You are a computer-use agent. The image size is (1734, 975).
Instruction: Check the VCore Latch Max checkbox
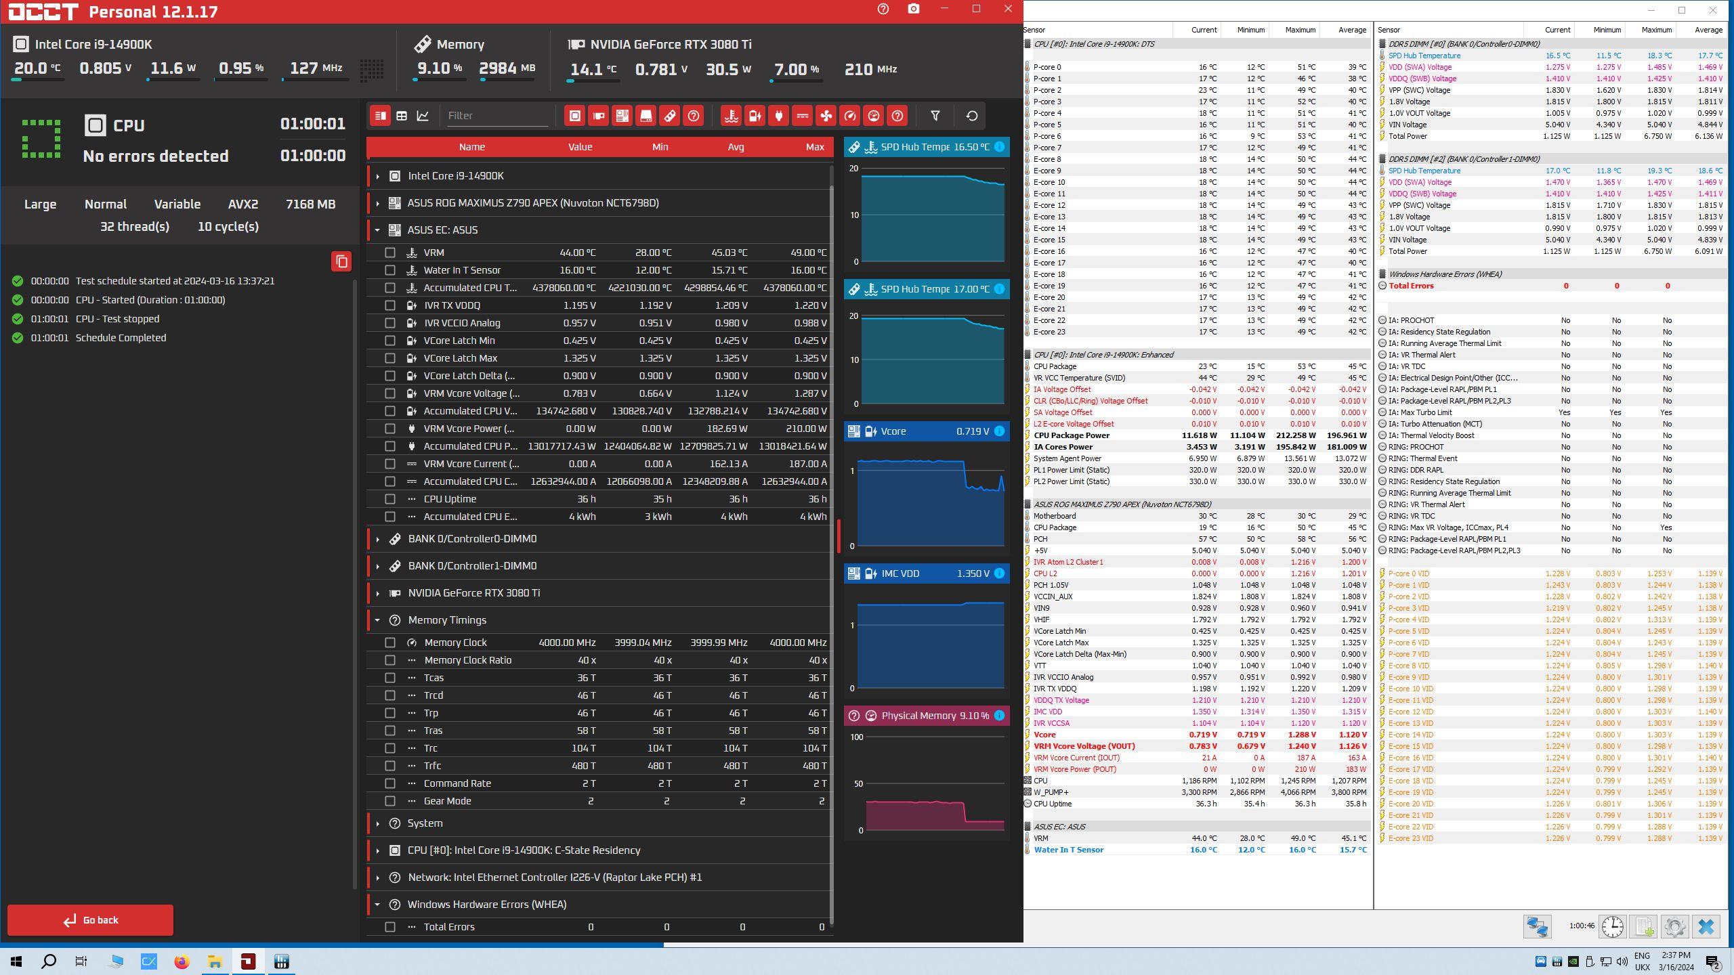pos(390,358)
